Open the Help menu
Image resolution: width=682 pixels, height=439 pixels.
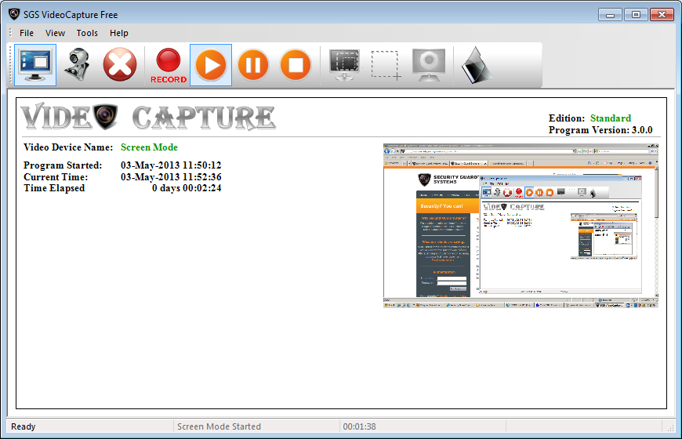[x=118, y=33]
